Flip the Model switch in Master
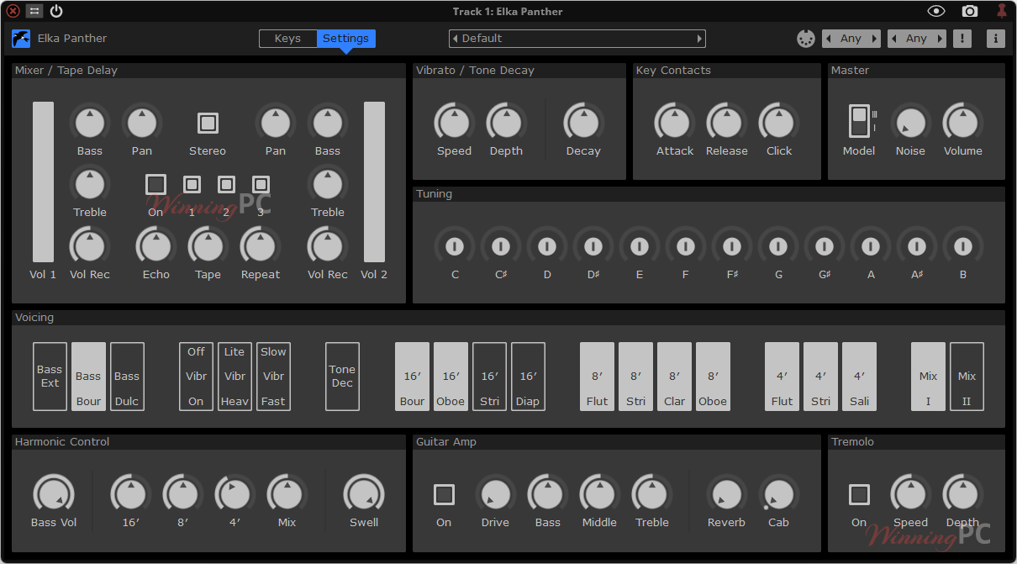The height and width of the screenshot is (564, 1017). [858, 122]
